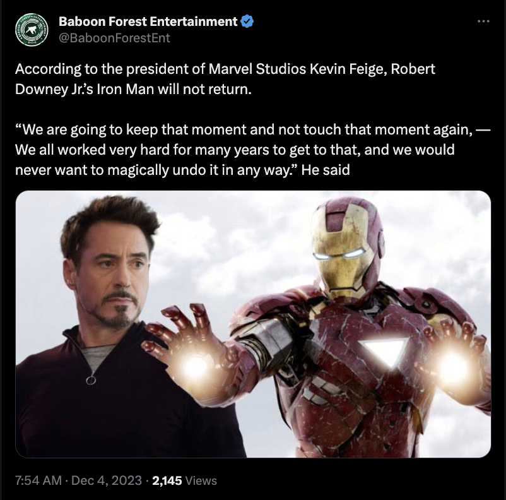The image size is (506, 500).
Task: Open the three-dot more options menu
Action: point(483,21)
